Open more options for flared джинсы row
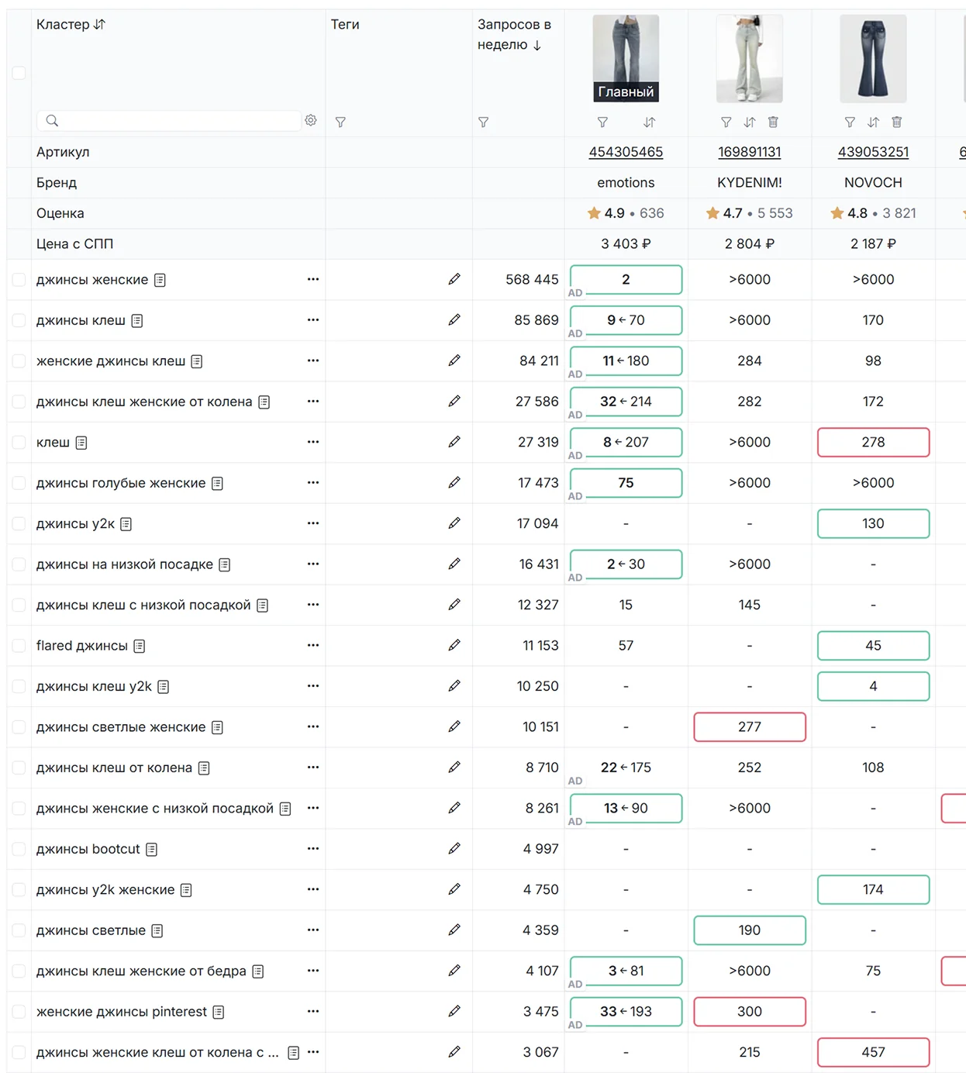The width and height of the screenshot is (966, 1073). [313, 645]
